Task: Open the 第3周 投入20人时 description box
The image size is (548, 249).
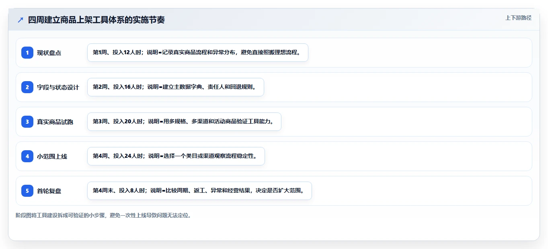Action: [x=184, y=122]
